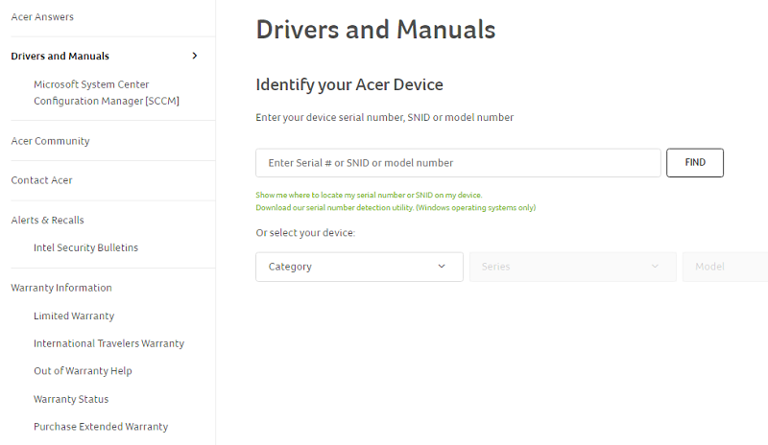The width and height of the screenshot is (768, 445).
Task: Open the Category dropdown
Action: point(359,267)
